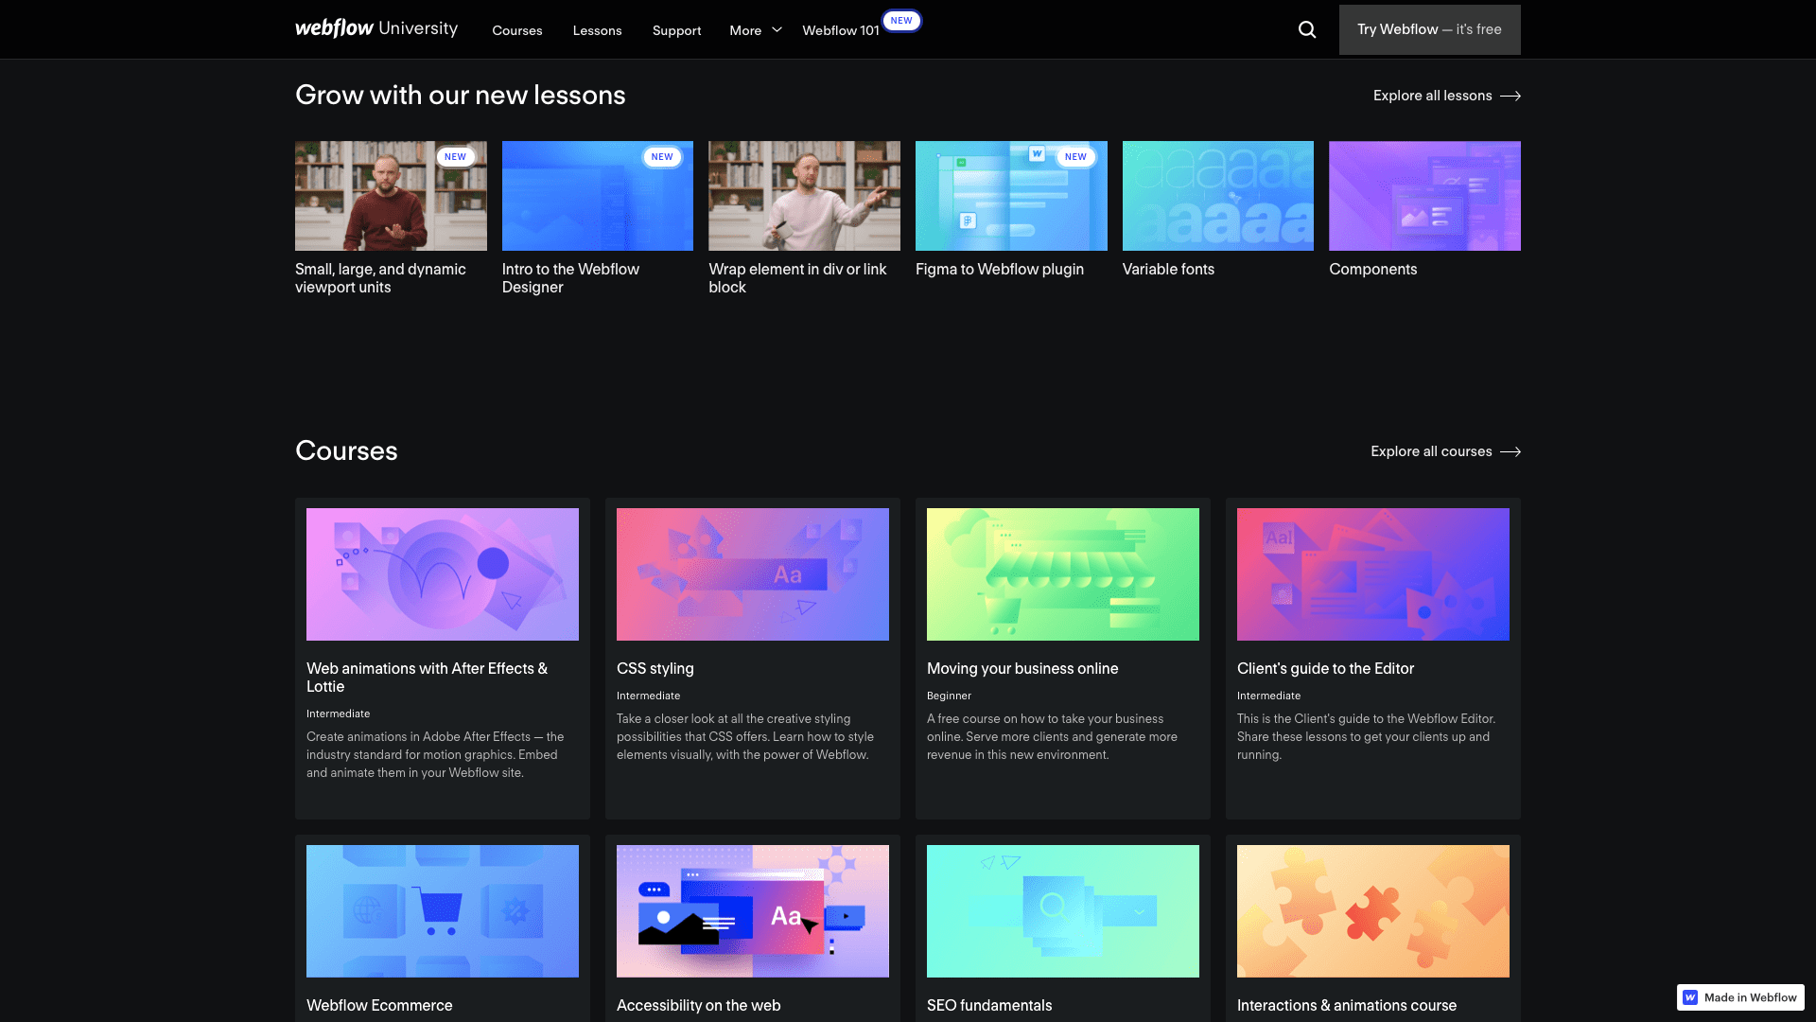Click description starting 'A free course on how'
The width and height of the screenshot is (1816, 1022).
click(1052, 736)
